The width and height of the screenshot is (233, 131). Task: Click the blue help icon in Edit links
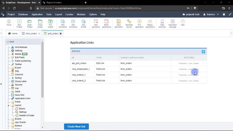[203, 52]
